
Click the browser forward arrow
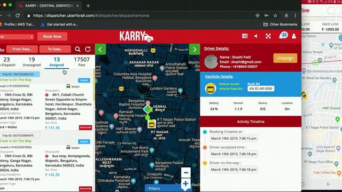pos(9,15)
